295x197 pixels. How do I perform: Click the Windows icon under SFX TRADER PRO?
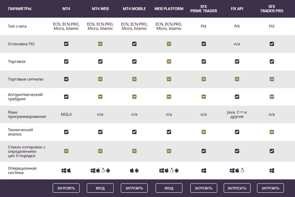272,170
